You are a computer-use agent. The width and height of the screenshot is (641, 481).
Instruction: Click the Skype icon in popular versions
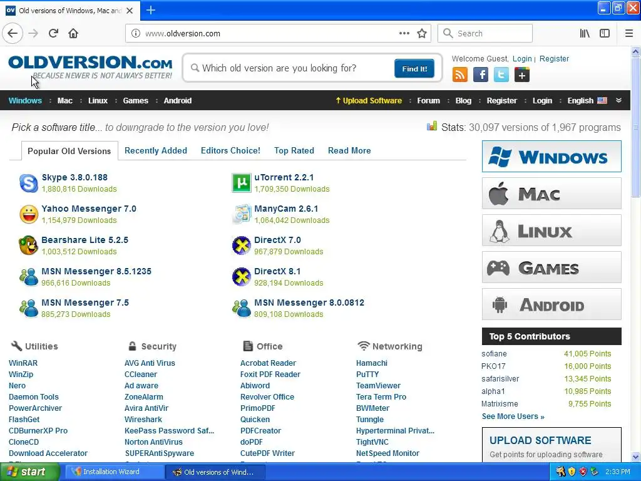(x=29, y=183)
